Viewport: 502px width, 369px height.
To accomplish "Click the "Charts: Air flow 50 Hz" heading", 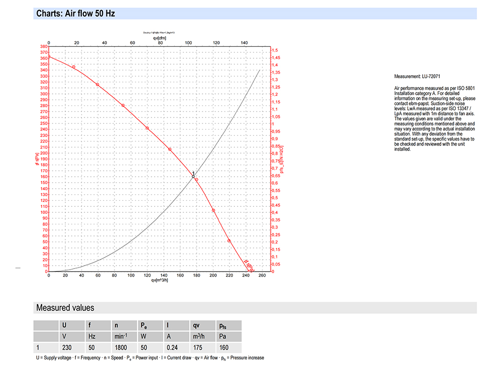I will coord(76,14).
